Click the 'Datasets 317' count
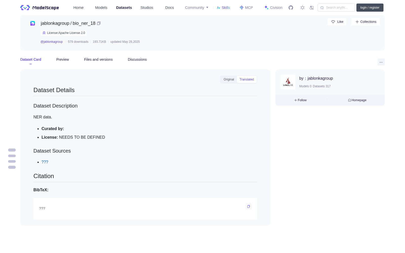 pyautogui.click(x=322, y=86)
